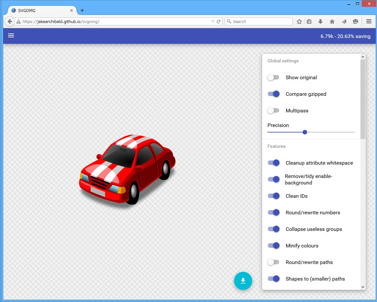Open a new tab with plus button
This screenshot has width=377, height=302.
click(x=82, y=10)
